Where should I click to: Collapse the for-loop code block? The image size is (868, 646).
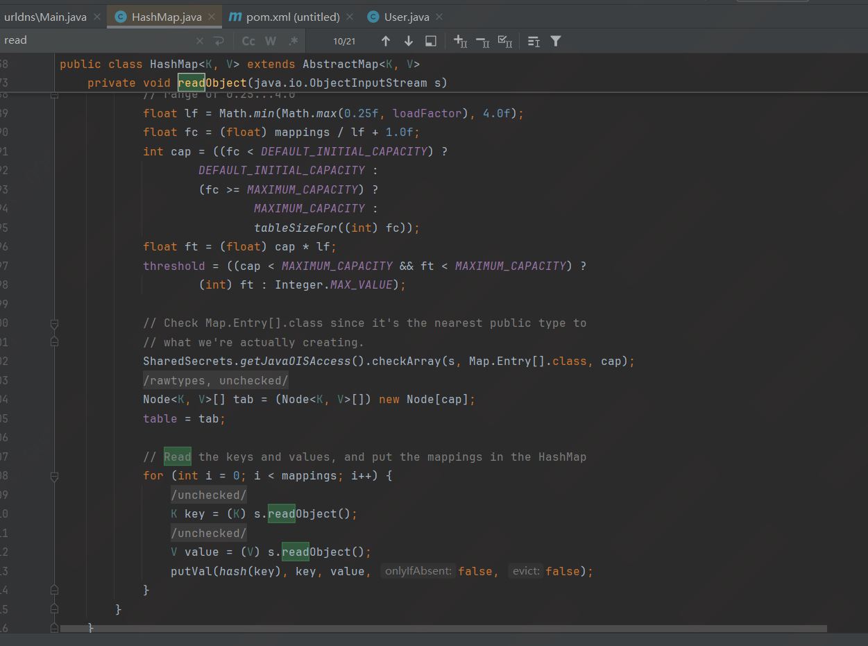tap(54, 476)
